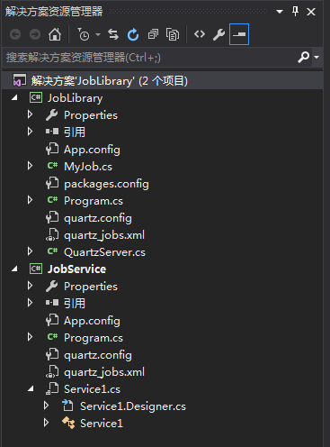Refresh the Solution Explorer
Viewport: 330px width, 447px height.
(133, 34)
